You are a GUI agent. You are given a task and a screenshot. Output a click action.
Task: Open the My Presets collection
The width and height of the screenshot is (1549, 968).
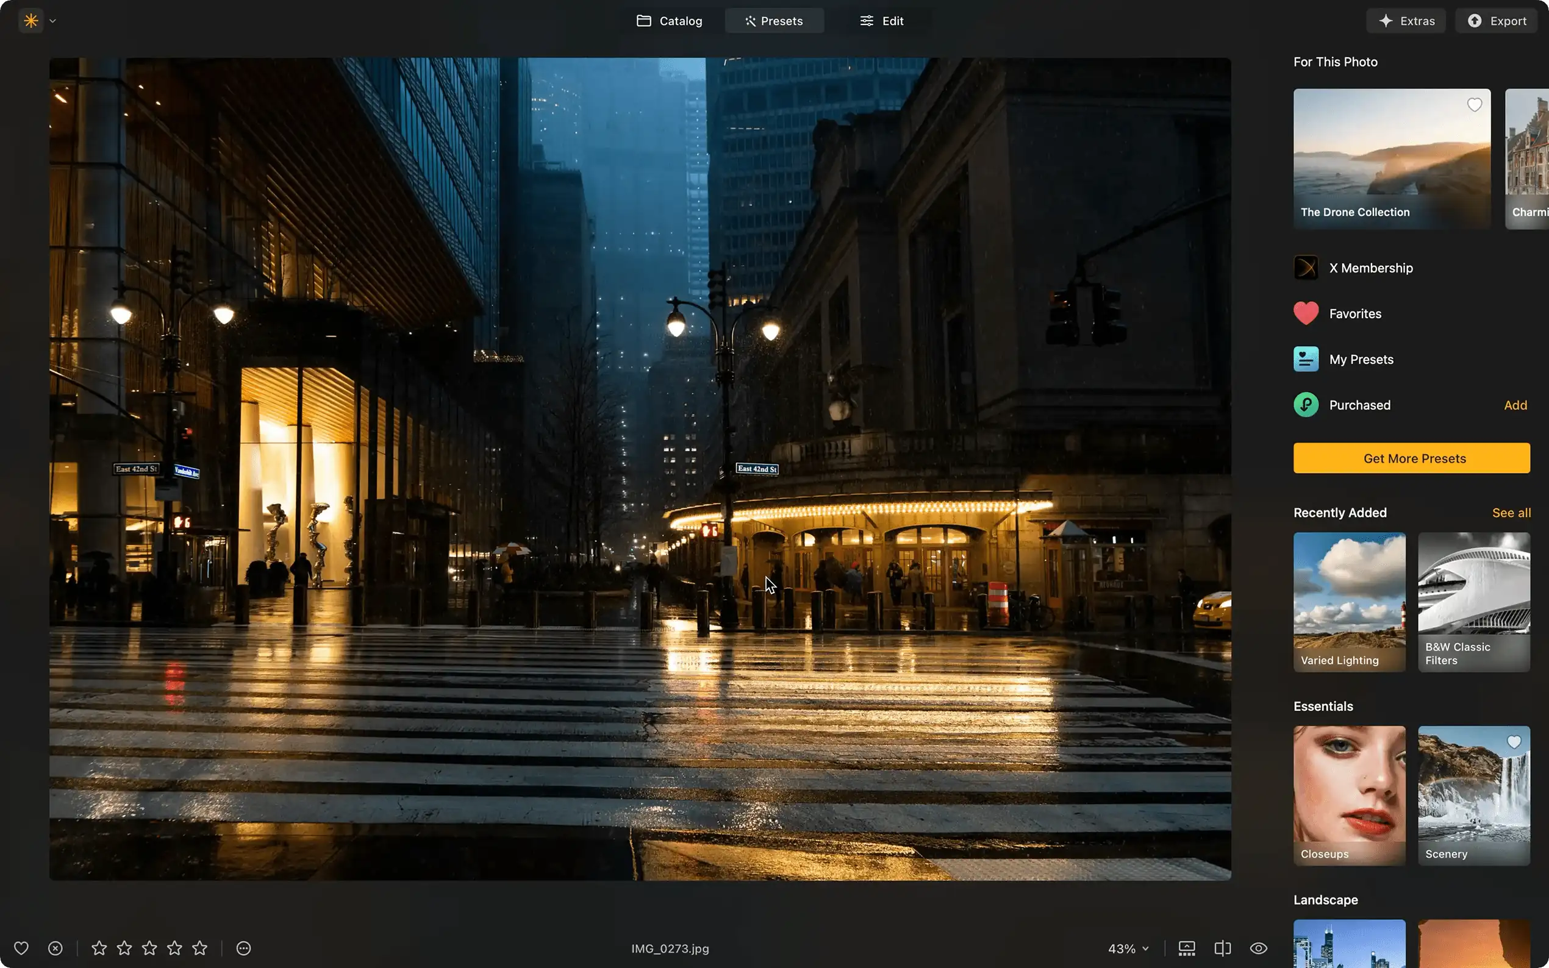coord(1361,360)
